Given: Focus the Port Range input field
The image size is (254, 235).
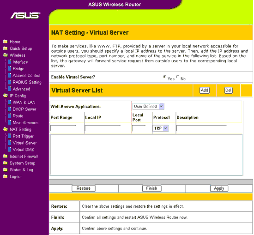Looking at the screenshot, I should click(63, 128).
